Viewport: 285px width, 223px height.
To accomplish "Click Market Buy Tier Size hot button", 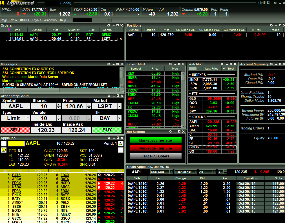I will click(x=155, y=140).
